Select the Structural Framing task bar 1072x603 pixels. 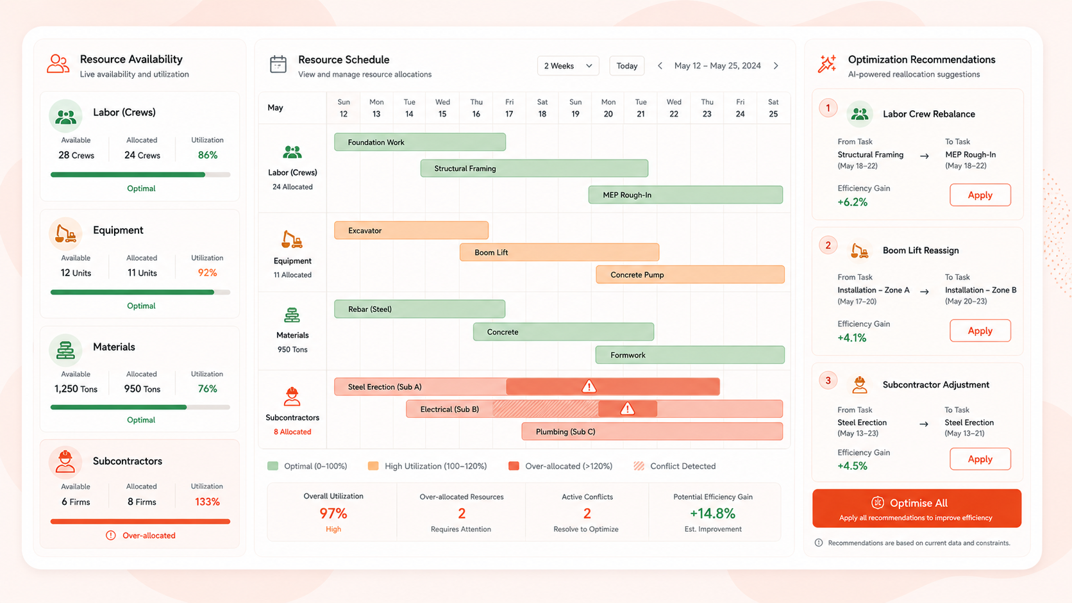tap(534, 169)
